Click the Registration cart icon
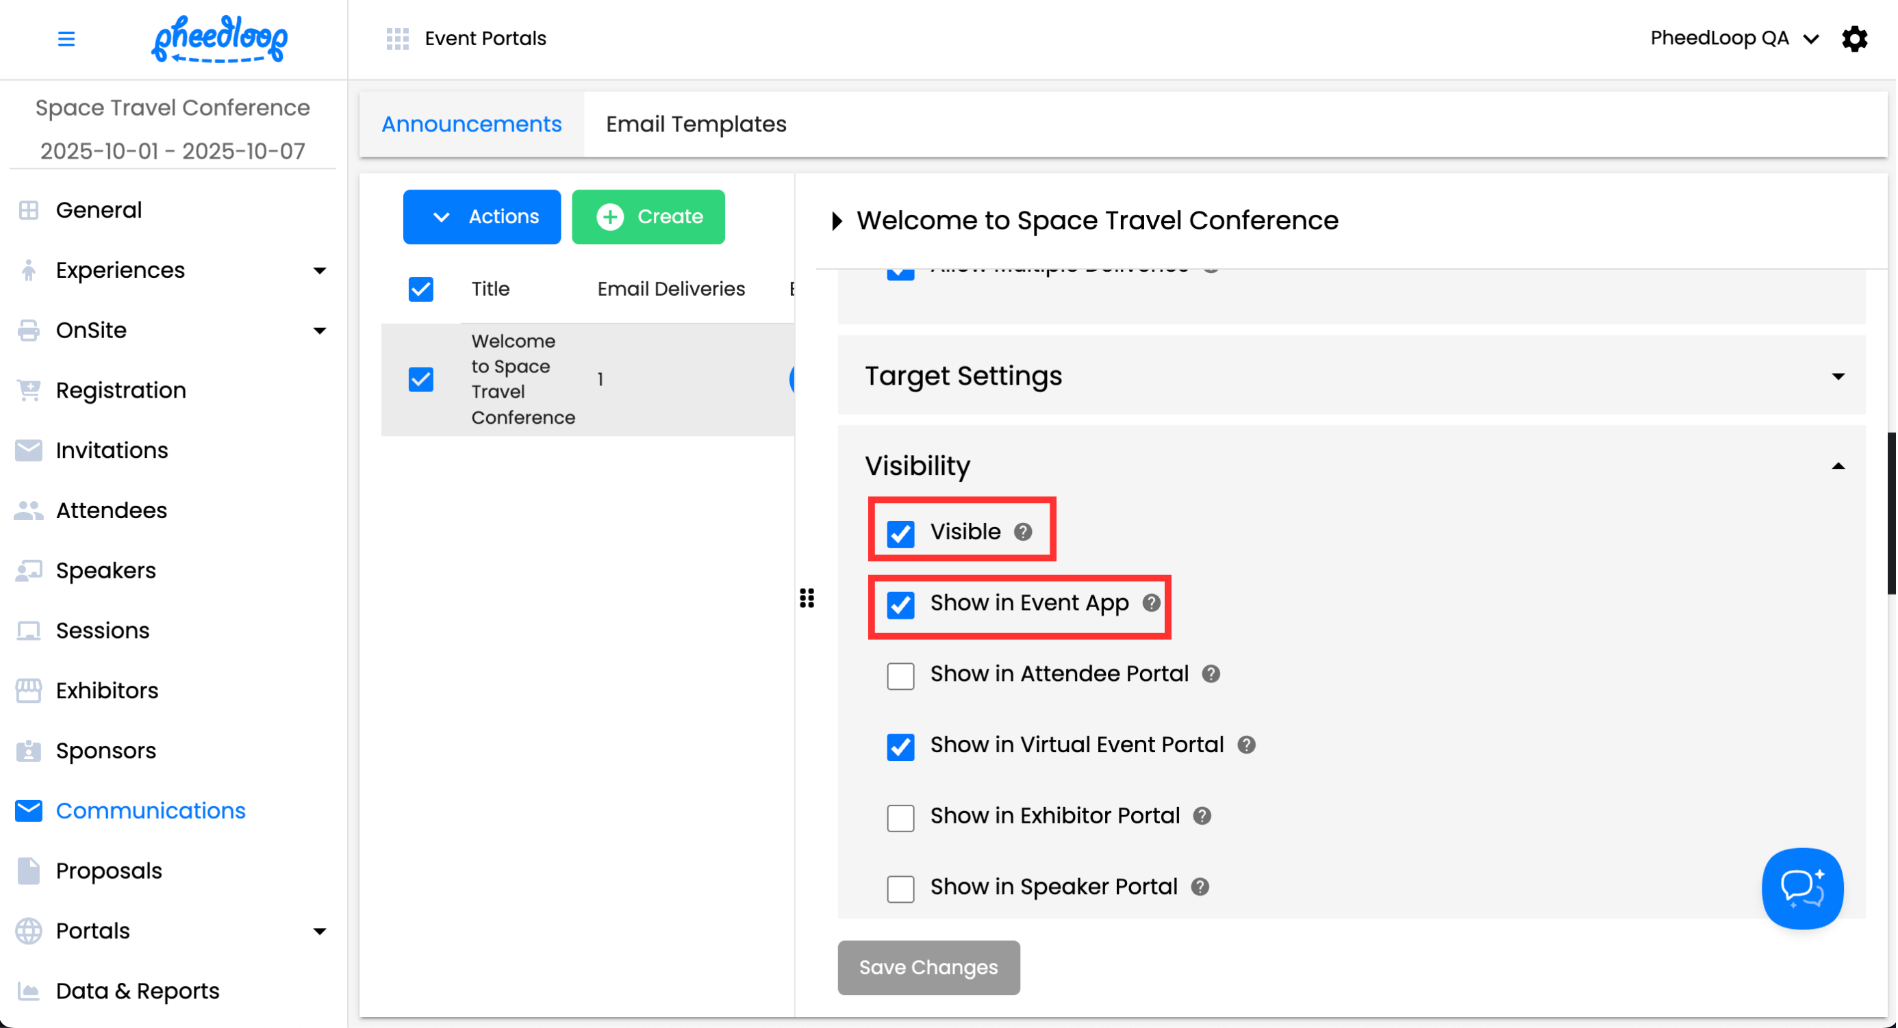The image size is (1898, 1028). [29, 390]
